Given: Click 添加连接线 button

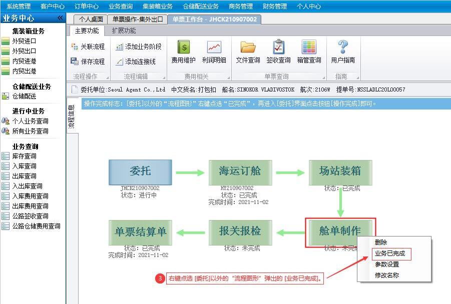Looking at the screenshot, I should click(136, 61).
